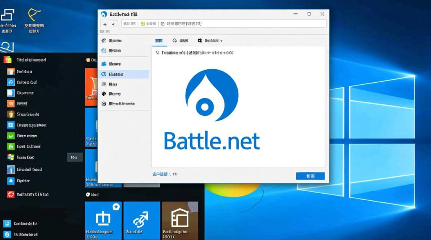Select the globe region icon in sidebar
This screenshot has height=240, width=431.
[x=103, y=93]
